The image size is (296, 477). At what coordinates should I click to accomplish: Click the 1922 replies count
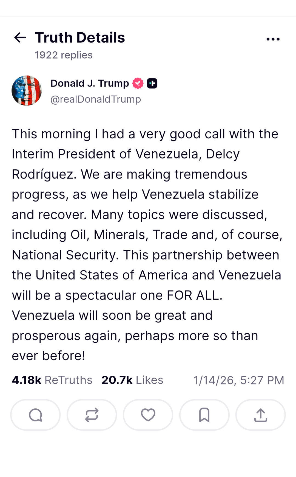coord(64,55)
